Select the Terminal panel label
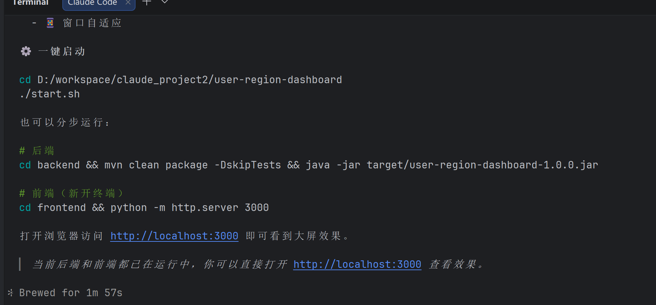 pyautogui.click(x=30, y=3)
